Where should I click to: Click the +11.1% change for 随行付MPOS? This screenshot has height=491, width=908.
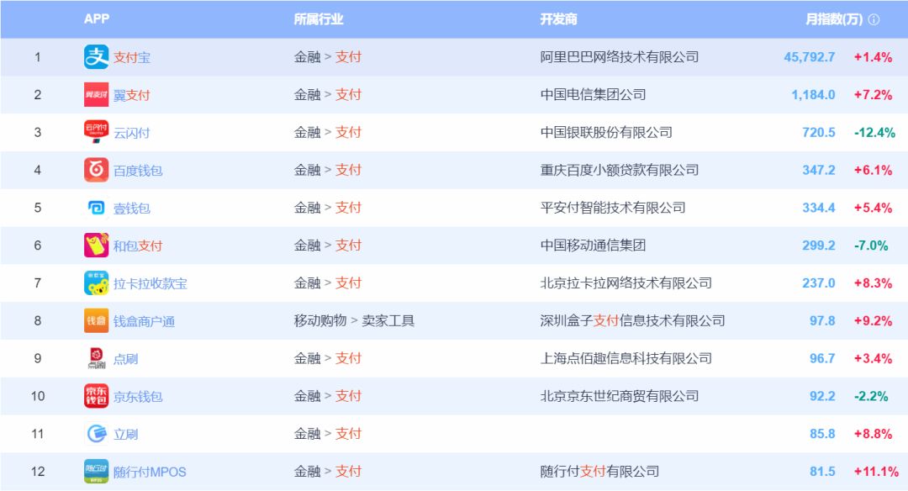pyautogui.click(x=876, y=472)
